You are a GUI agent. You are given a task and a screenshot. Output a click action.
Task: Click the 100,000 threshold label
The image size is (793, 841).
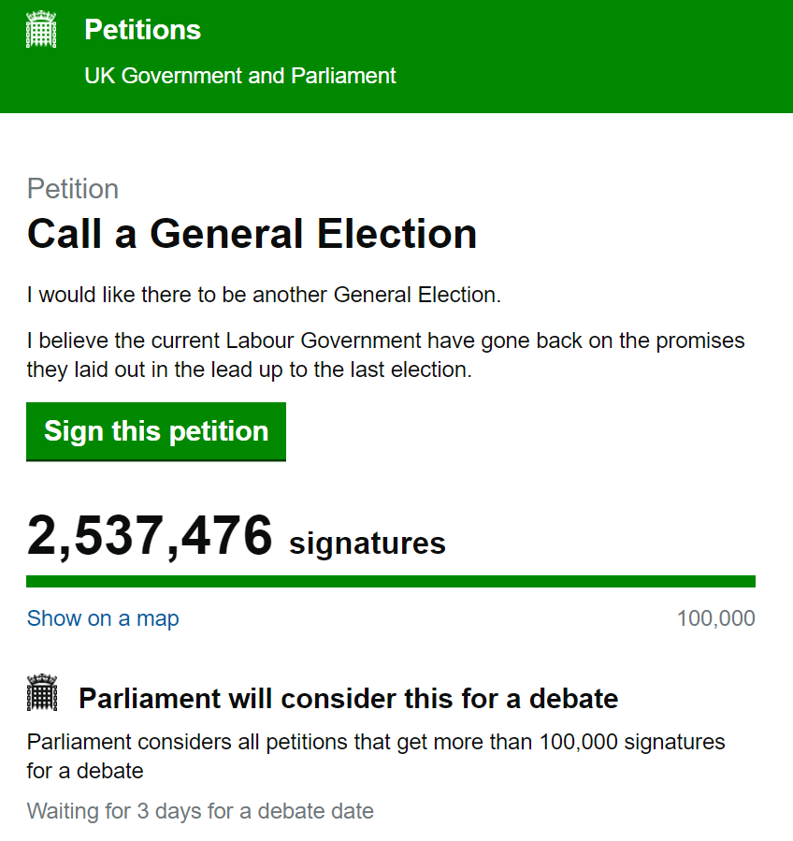[x=715, y=618]
